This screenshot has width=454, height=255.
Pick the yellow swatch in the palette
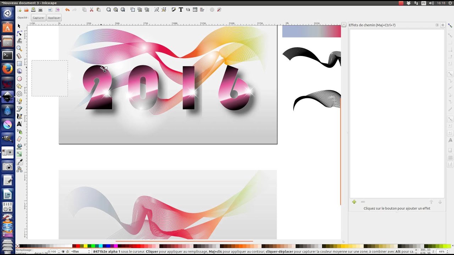[85, 246]
